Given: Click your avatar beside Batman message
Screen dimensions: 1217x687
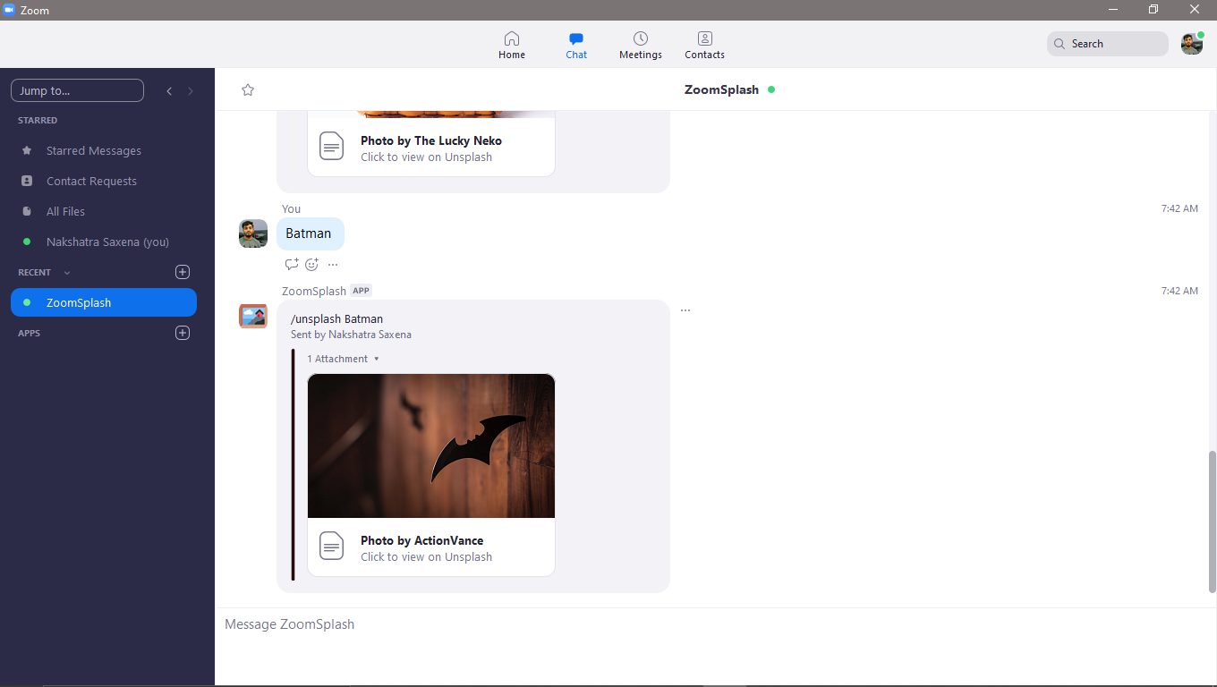Looking at the screenshot, I should click(253, 233).
